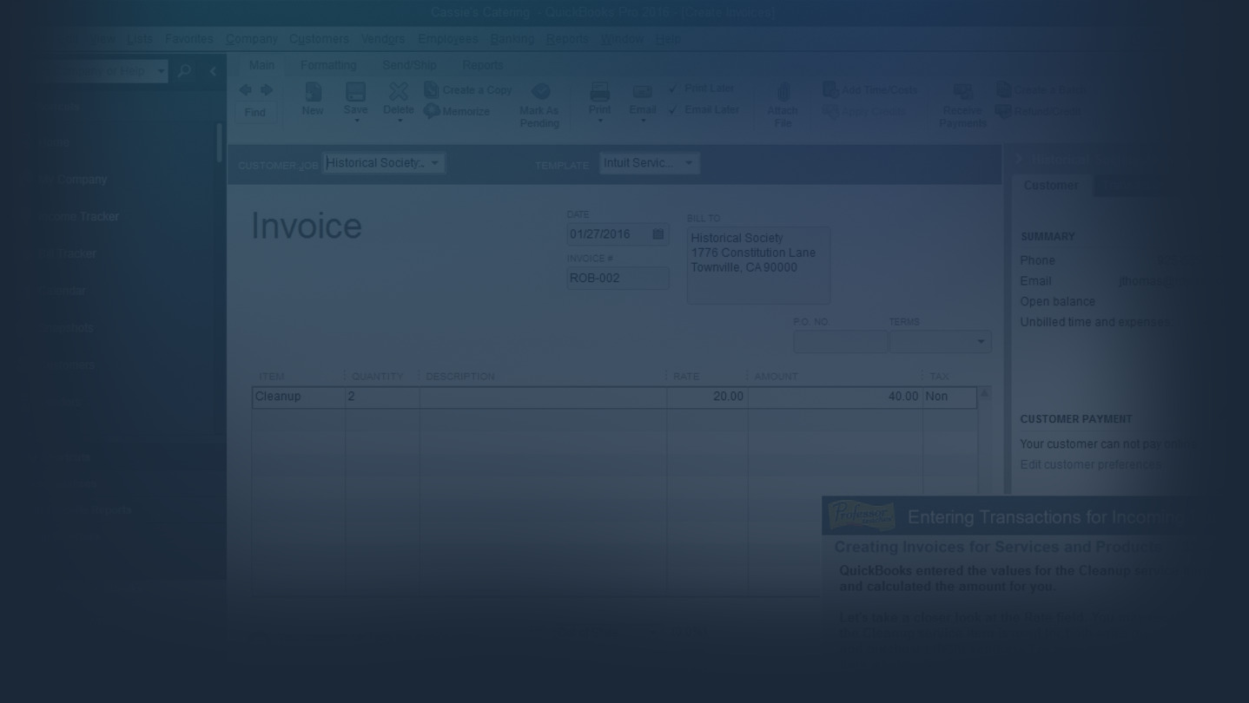Click the Attach File paperclip icon
The height and width of the screenshot is (703, 1249).
[x=783, y=92]
